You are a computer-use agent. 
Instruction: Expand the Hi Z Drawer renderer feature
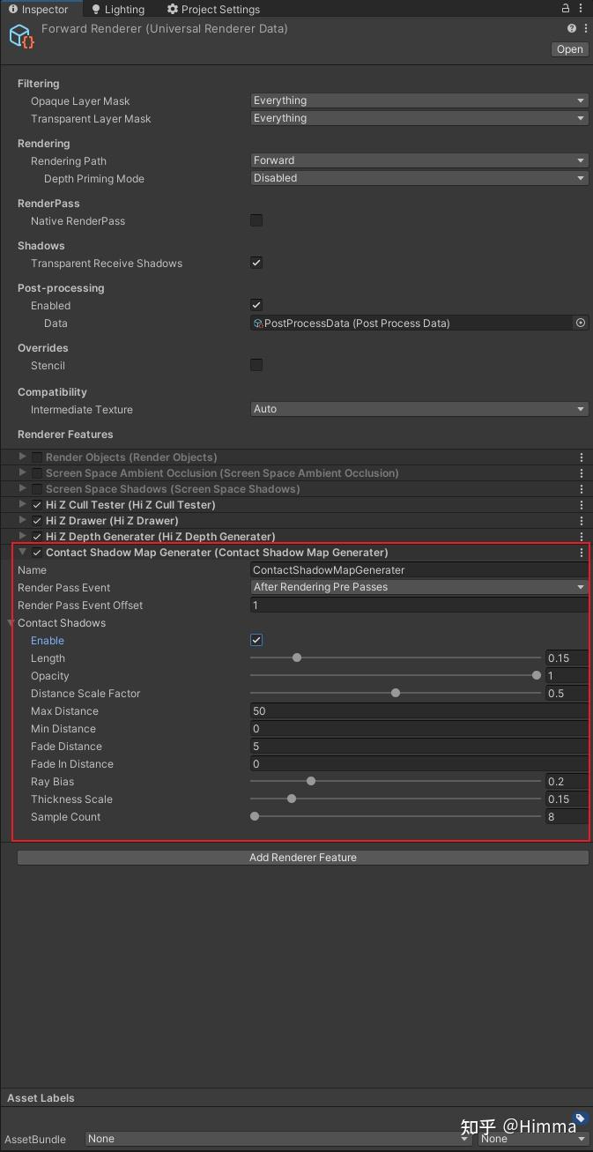20,520
